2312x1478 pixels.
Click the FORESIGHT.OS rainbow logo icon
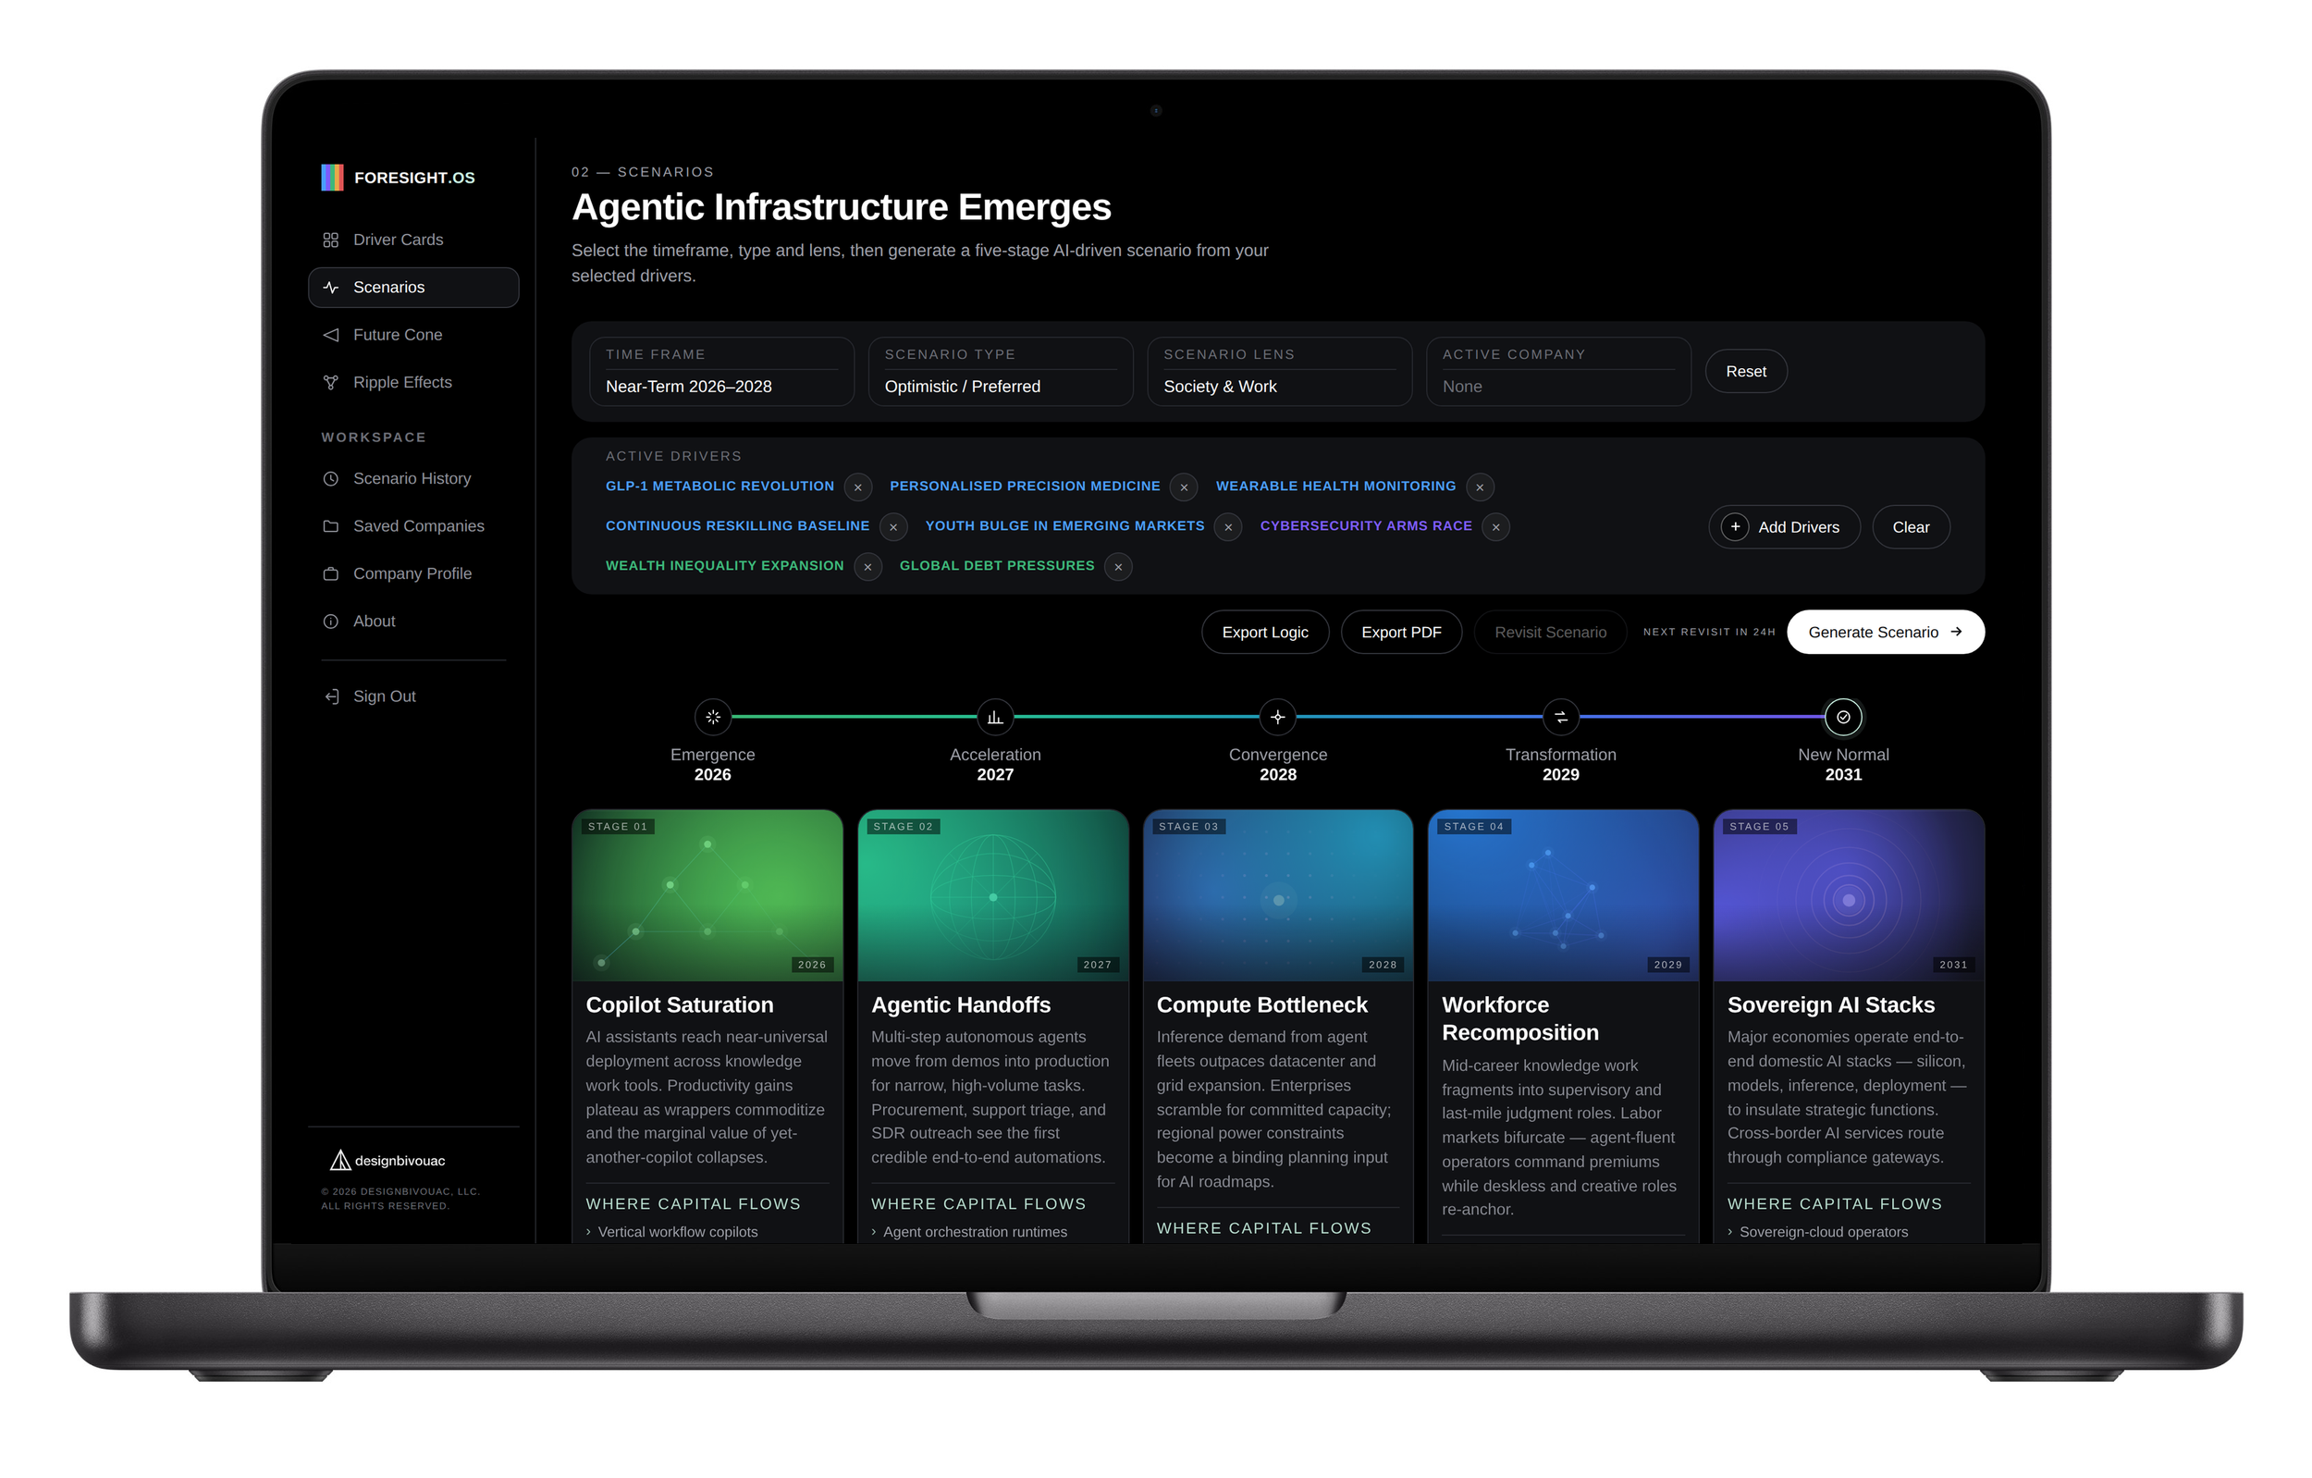(332, 178)
